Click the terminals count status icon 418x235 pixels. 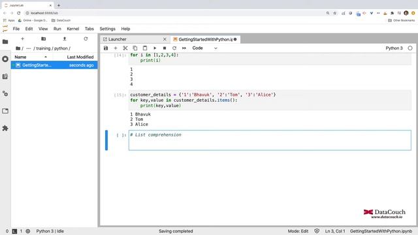(14, 231)
